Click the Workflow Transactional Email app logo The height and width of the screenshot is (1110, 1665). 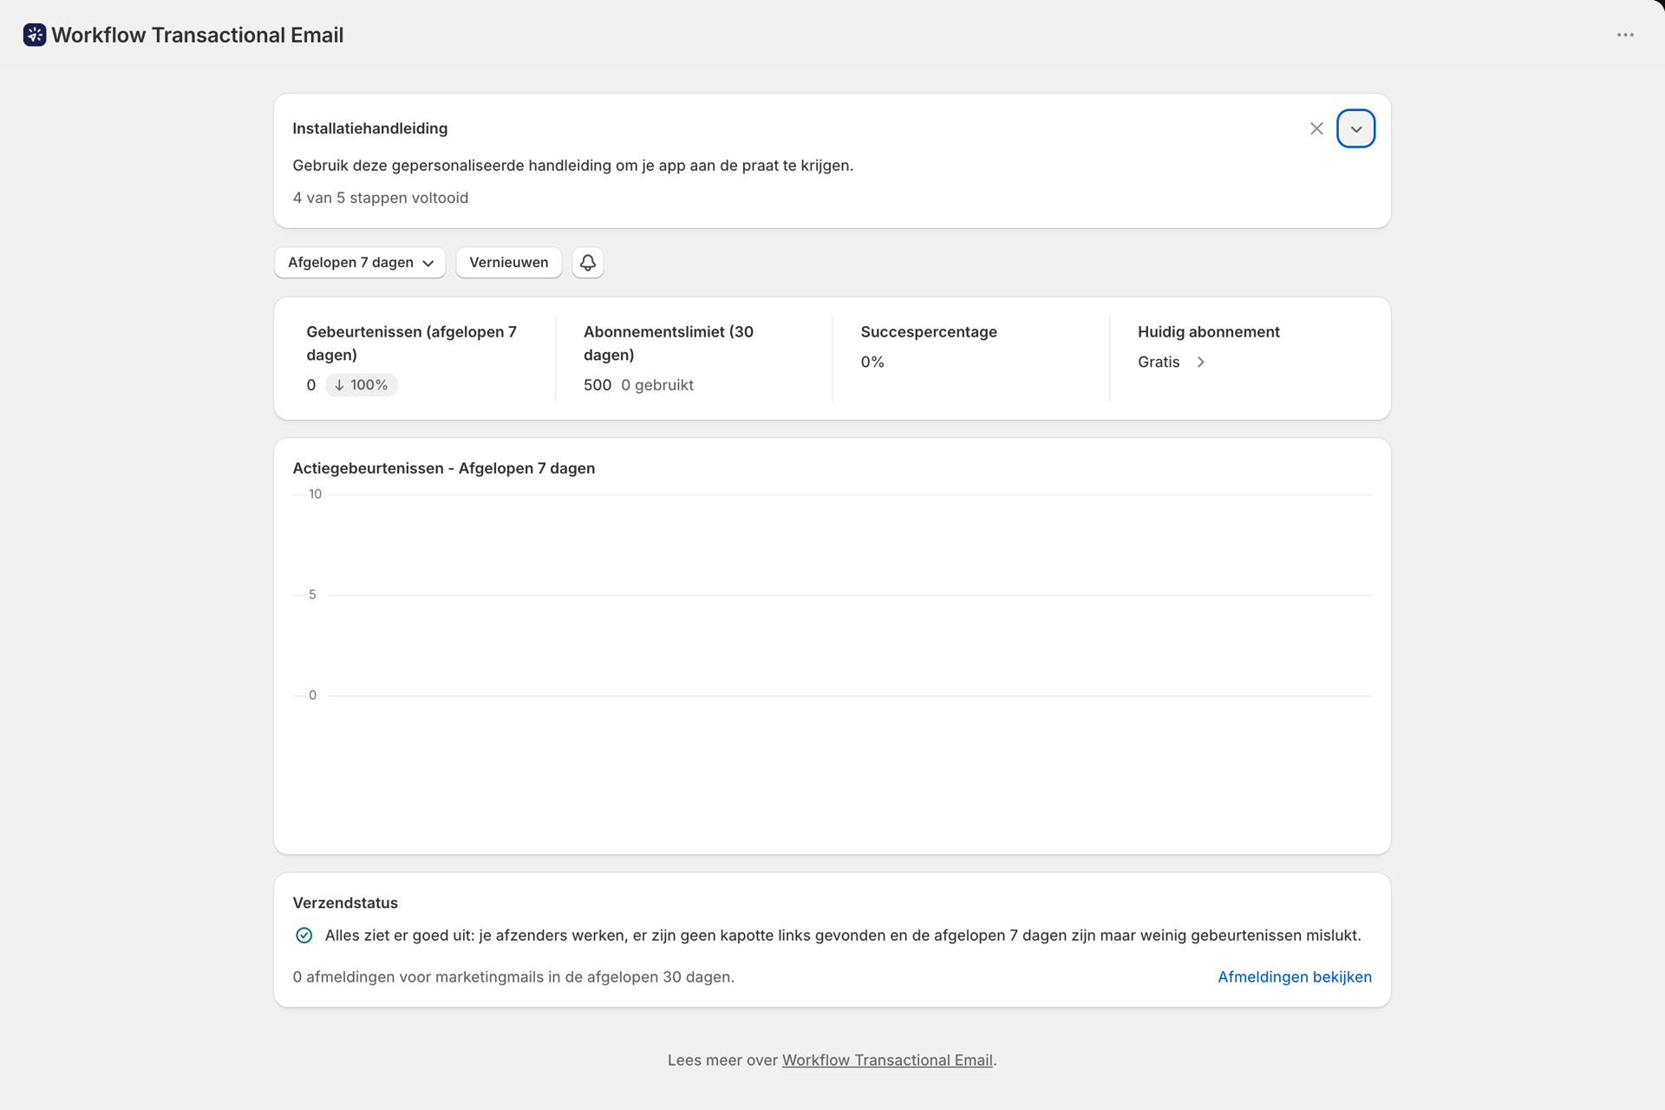click(35, 35)
